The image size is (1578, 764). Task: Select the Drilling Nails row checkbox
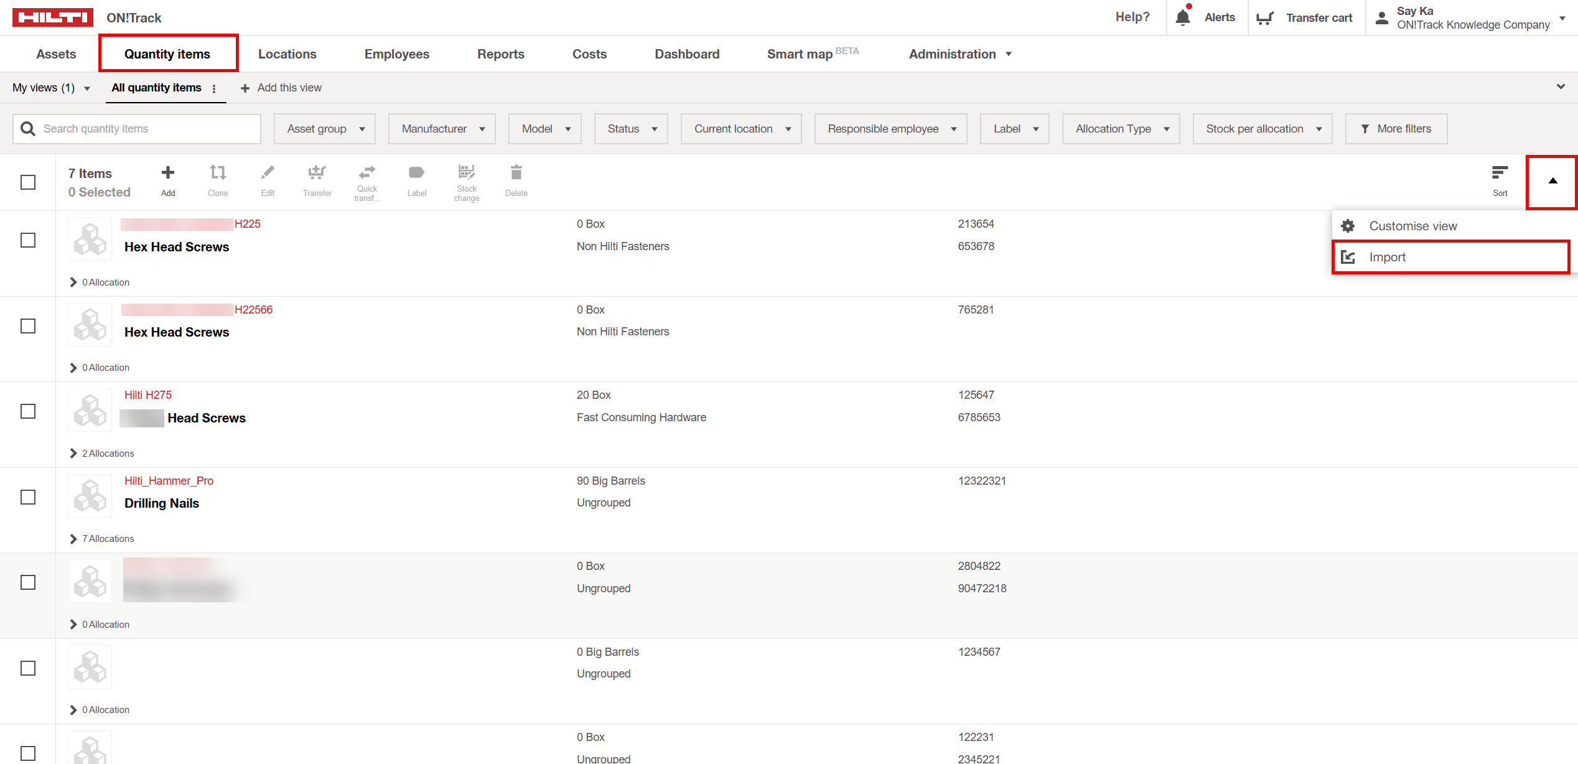[28, 497]
